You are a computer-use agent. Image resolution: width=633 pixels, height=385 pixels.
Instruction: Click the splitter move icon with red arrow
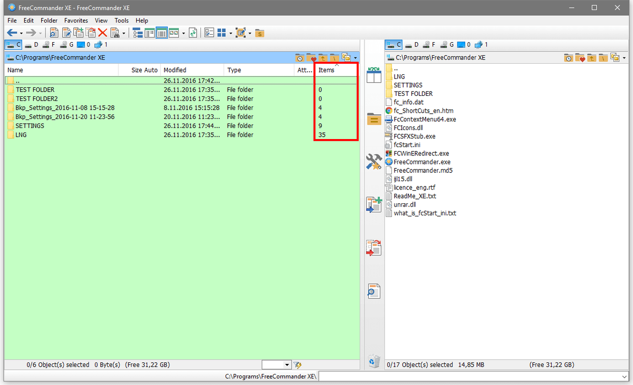coord(374,247)
